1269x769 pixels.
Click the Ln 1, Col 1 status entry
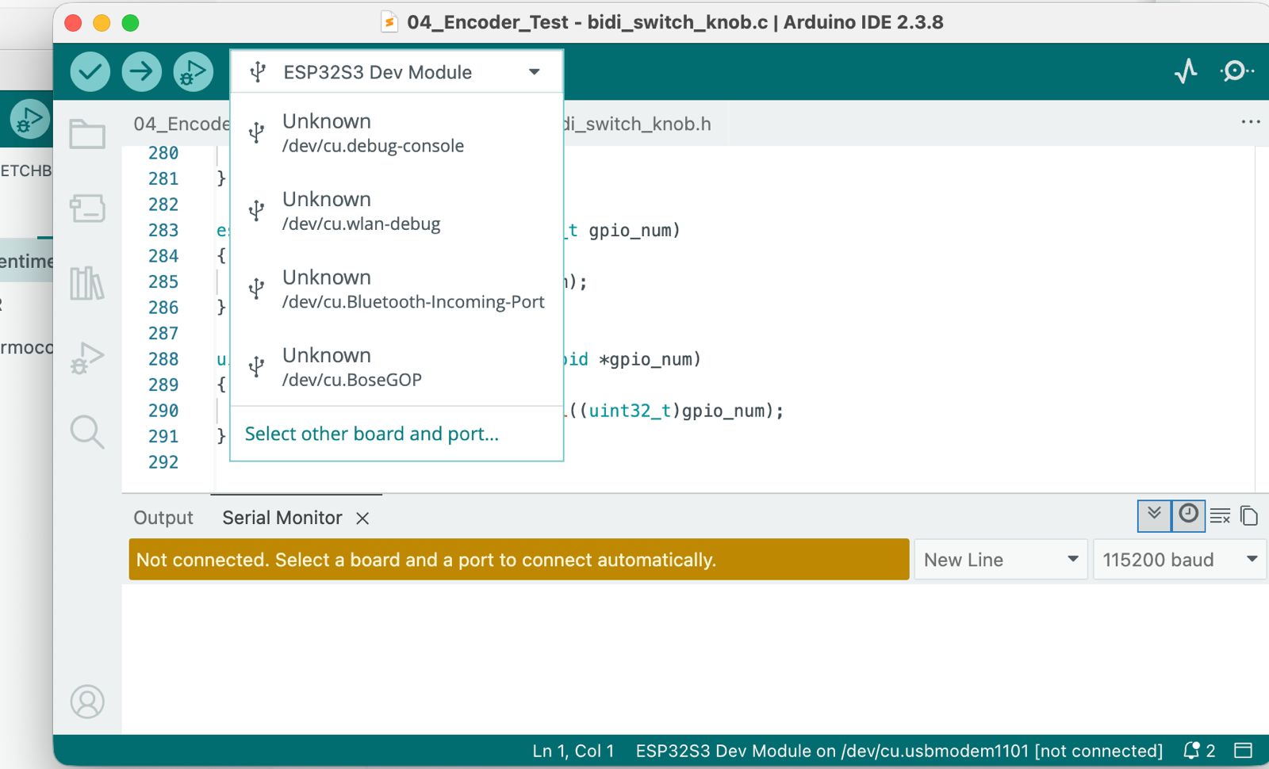pyautogui.click(x=573, y=751)
